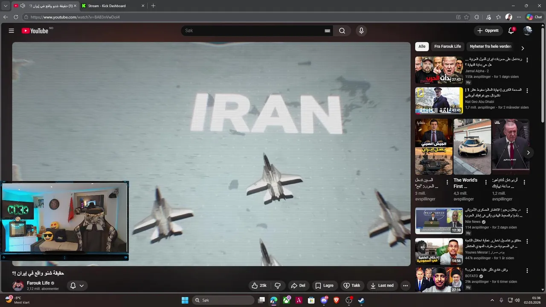Show next filter chips arrow
The image size is (546, 307).
pyautogui.click(x=523, y=48)
